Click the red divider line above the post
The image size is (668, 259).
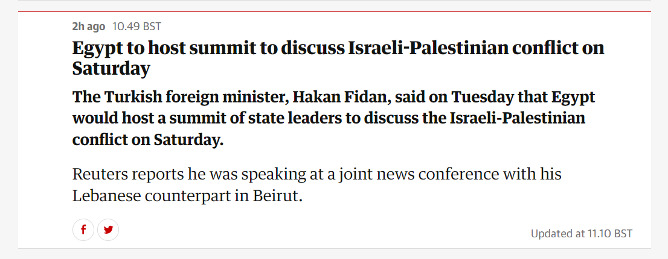click(335, 12)
